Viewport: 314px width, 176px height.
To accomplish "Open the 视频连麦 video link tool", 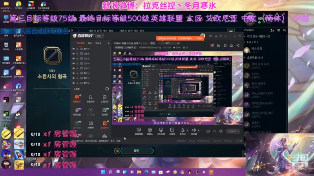I will tap(77, 112).
